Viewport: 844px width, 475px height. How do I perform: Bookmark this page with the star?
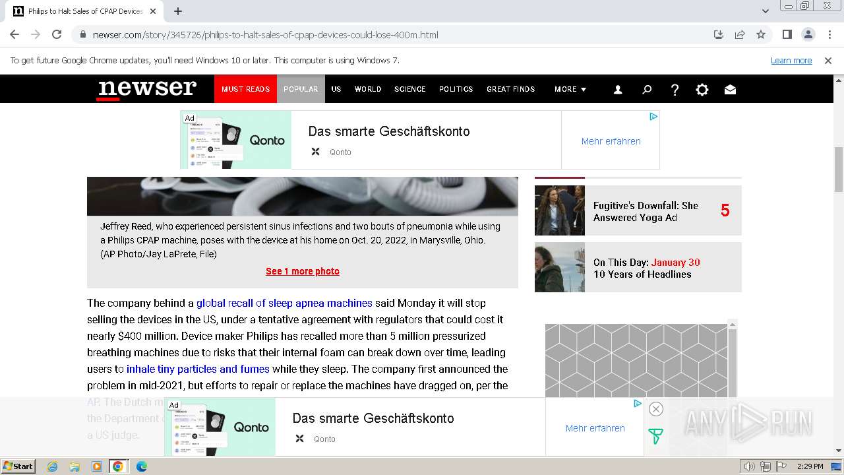pyautogui.click(x=761, y=34)
